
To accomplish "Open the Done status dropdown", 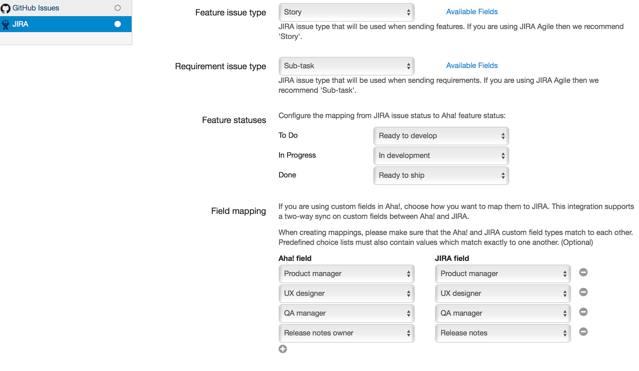I will tap(441, 175).
